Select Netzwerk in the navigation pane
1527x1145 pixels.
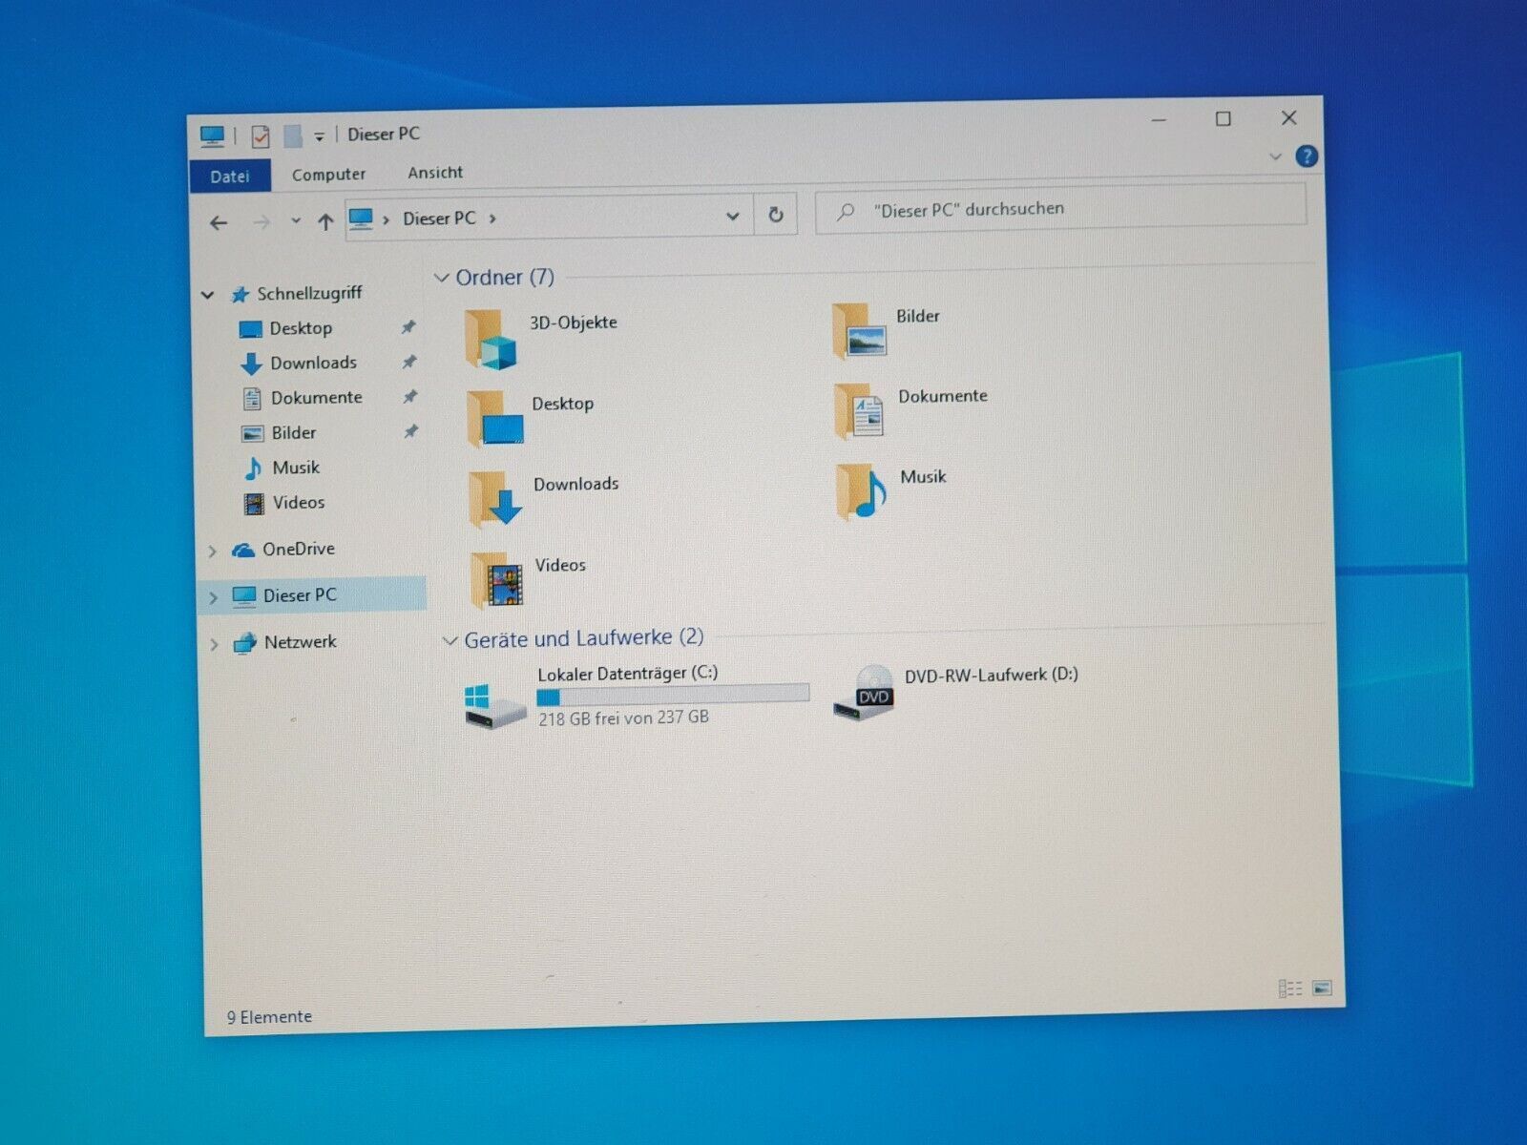(300, 642)
